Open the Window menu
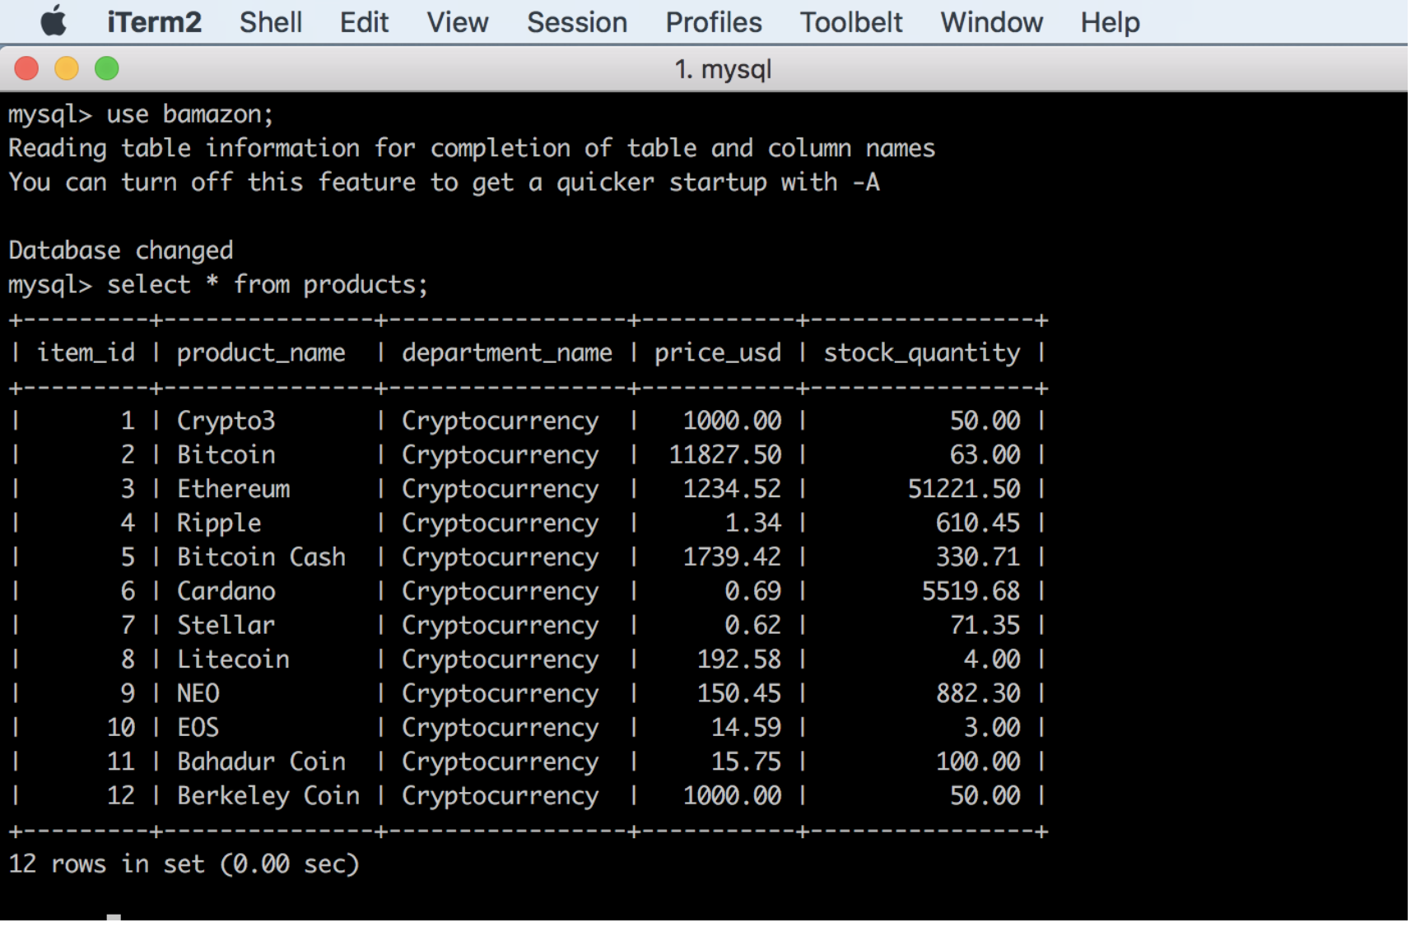Screen dimensions: 1411x927 point(992,22)
